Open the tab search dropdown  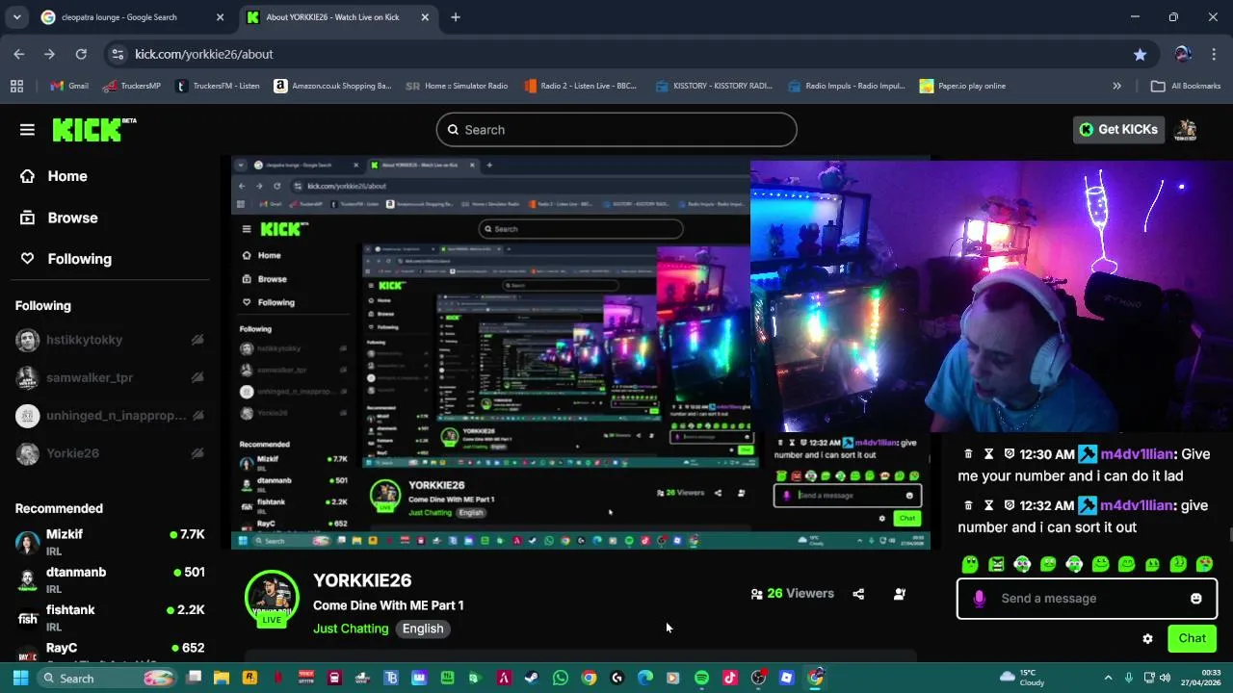click(x=16, y=17)
